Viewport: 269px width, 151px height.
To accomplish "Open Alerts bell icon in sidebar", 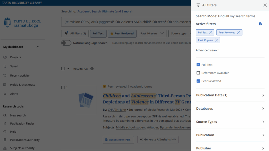I will coord(5,94).
